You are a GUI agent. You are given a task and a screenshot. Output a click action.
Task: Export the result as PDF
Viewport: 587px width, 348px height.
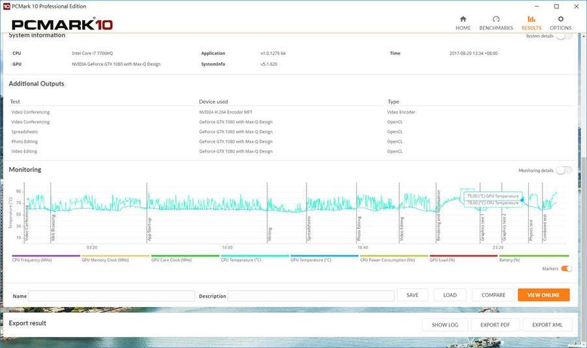(495, 325)
